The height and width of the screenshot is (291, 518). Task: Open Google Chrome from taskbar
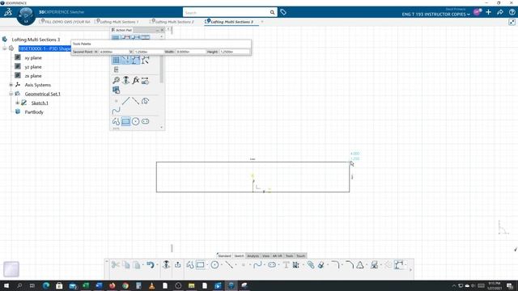point(125,285)
